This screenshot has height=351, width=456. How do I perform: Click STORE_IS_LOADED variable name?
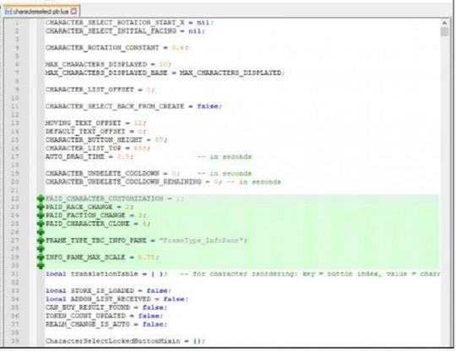(102, 291)
